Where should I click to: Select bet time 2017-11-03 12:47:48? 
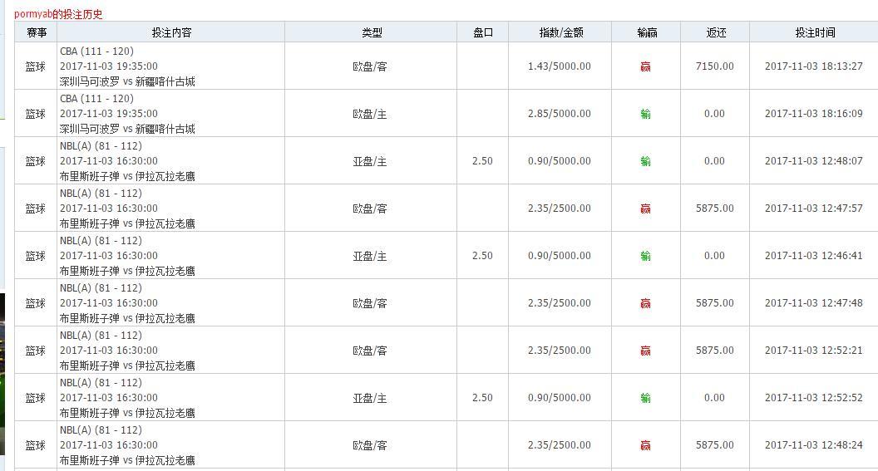(814, 303)
